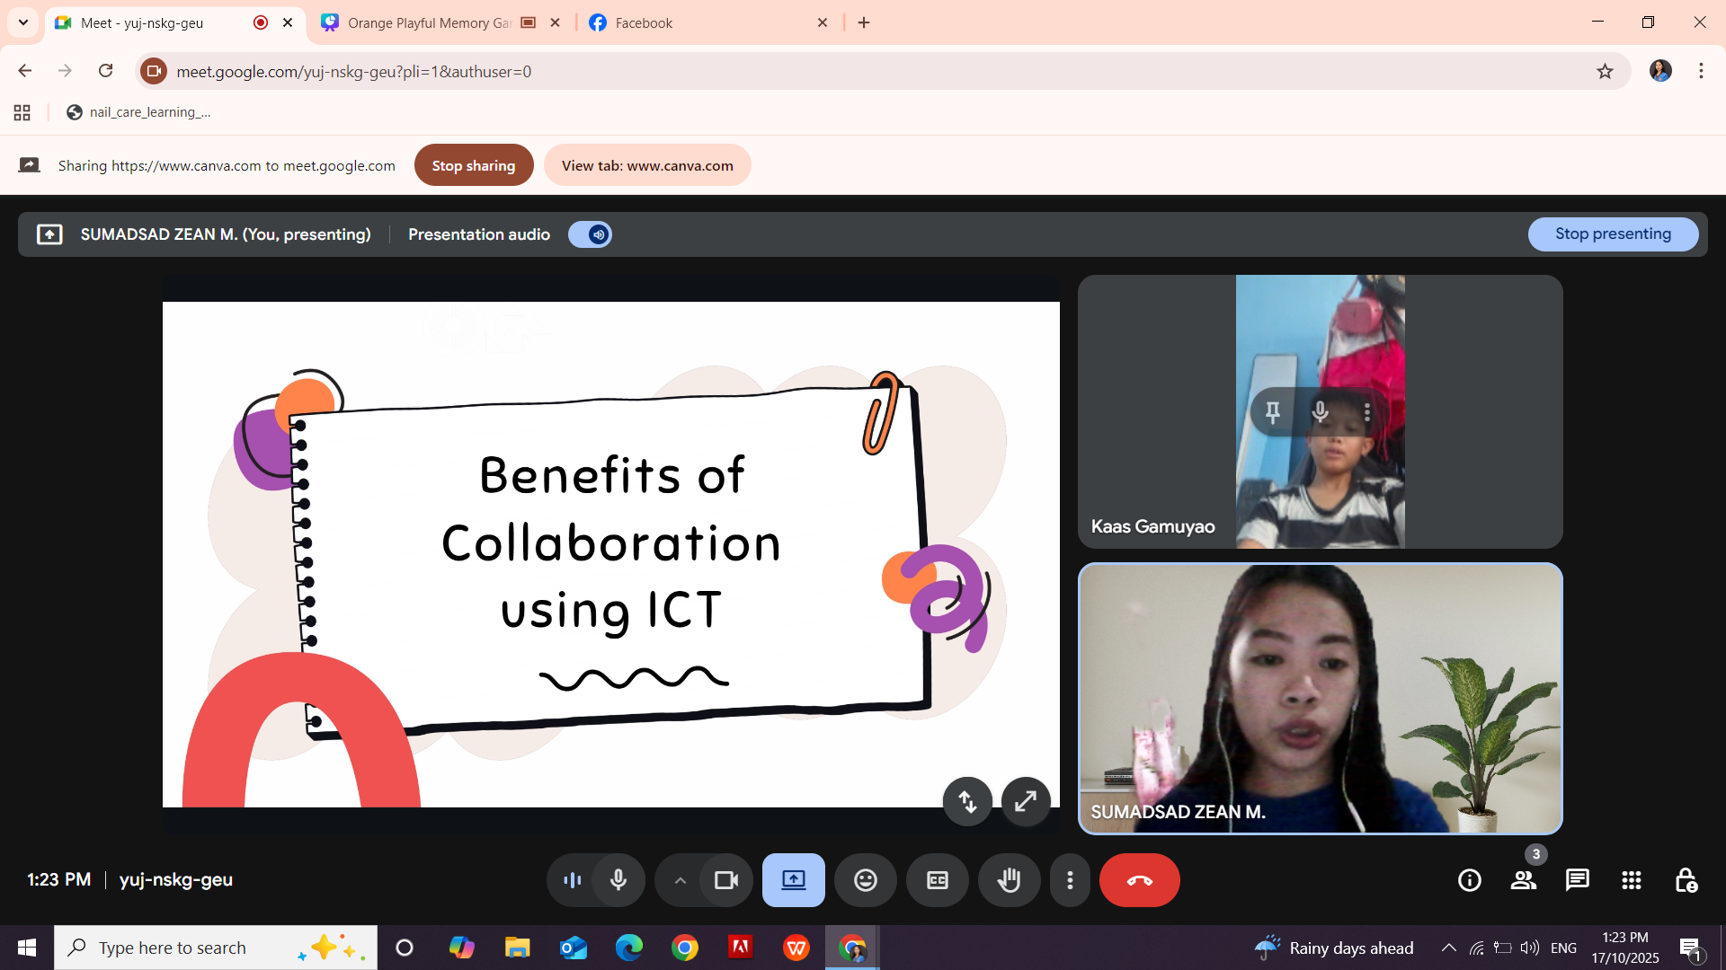Open the chat with everyone icon
The height and width of the screenshot is (970, 1726).
point(1577,880)
